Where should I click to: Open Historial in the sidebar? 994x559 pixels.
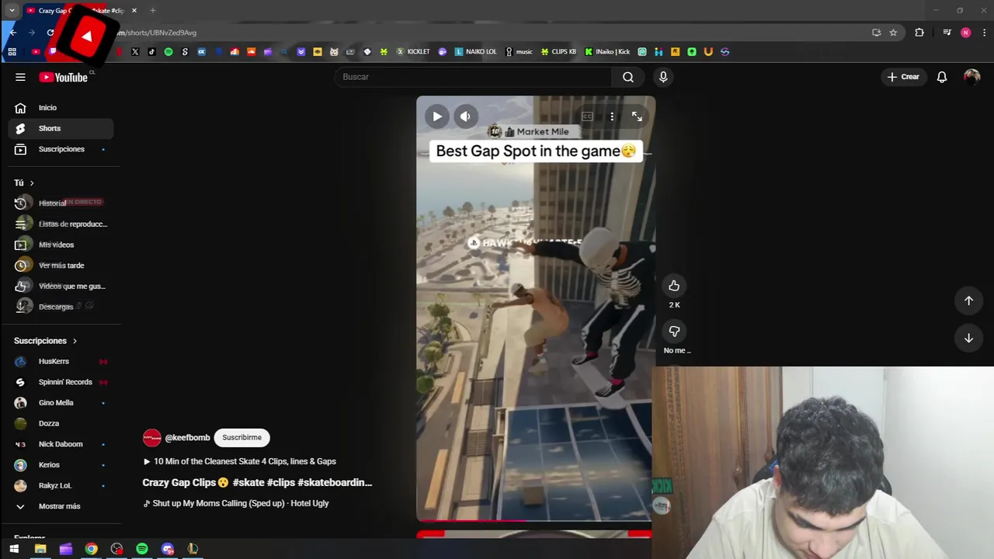61,203
